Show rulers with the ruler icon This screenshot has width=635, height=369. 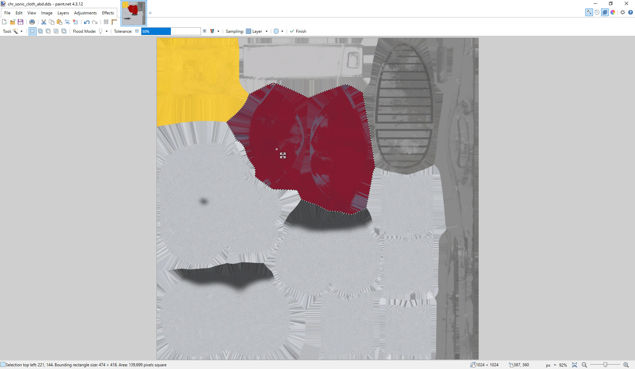click(114, 22)
